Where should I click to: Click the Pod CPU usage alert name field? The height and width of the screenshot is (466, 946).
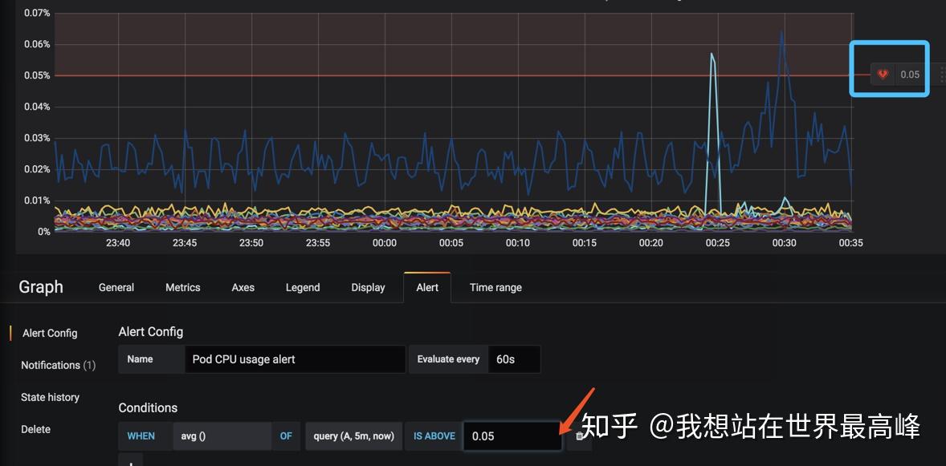coord(295,359)
